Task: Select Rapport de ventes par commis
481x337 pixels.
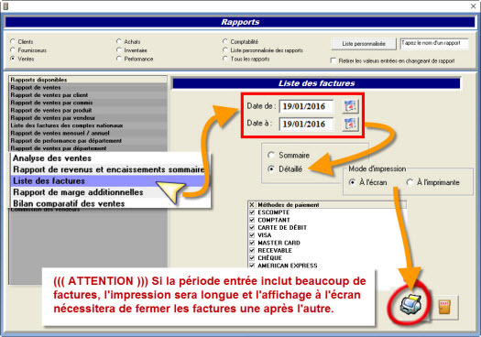Action: [x=88, y=103]
